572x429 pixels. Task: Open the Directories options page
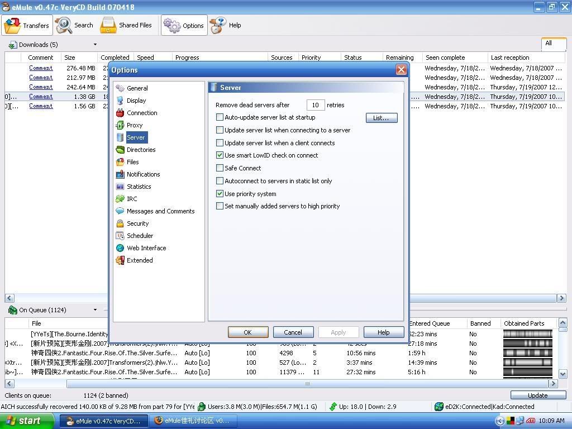[x=141, y=150]
